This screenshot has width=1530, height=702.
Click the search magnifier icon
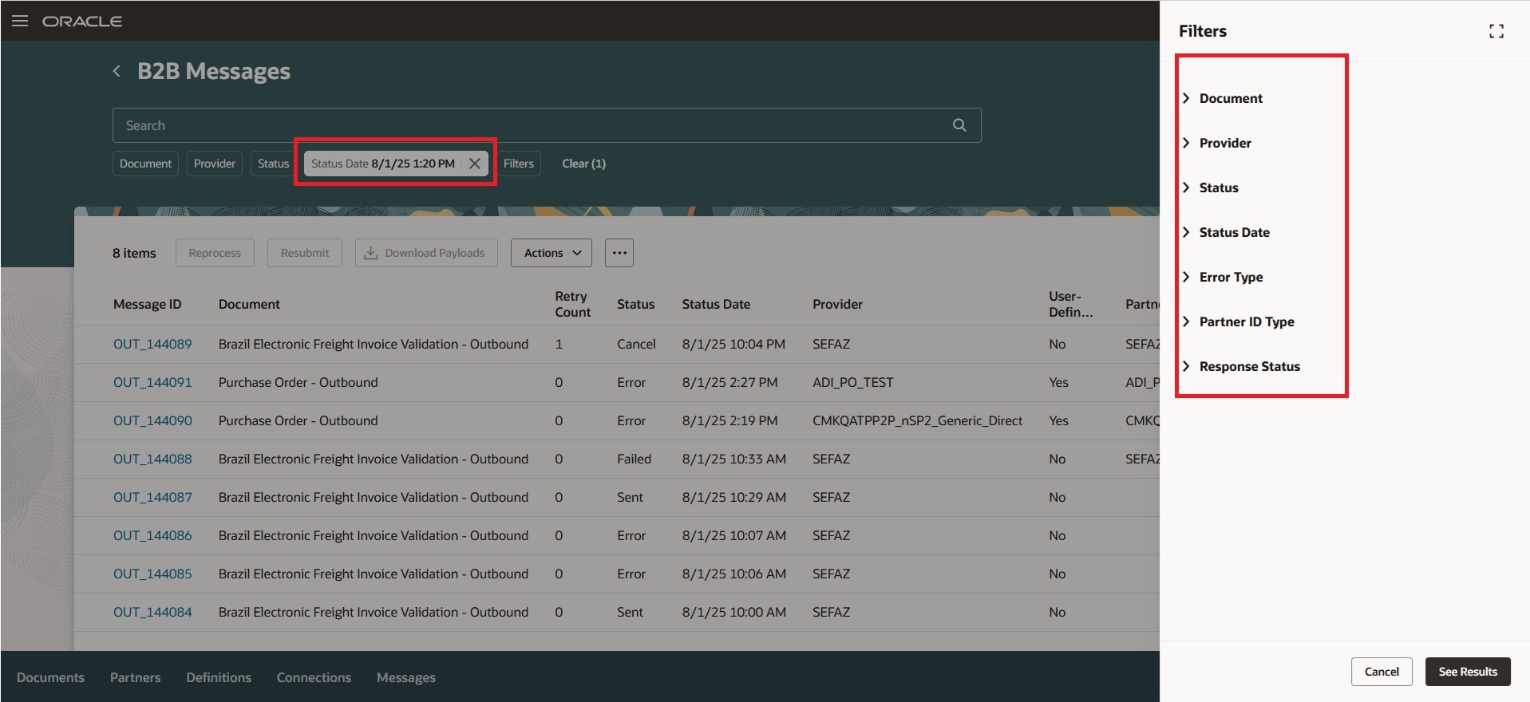click(x=959, y=125)
